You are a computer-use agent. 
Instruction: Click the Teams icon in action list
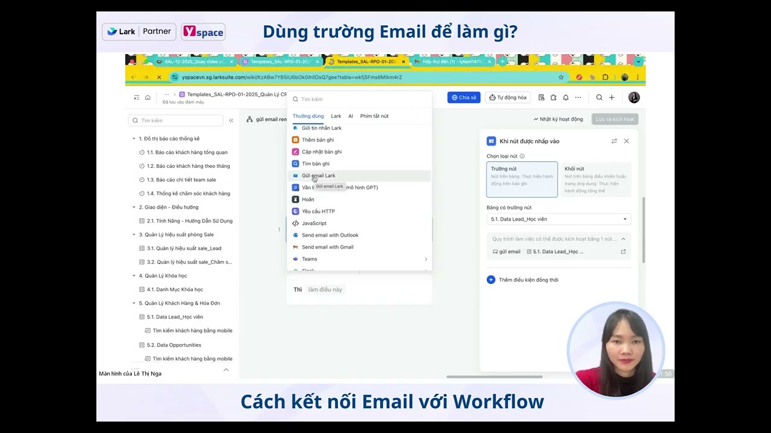point(295,259)
